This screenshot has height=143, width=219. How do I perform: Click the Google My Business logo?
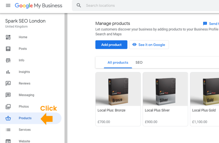pyautogui.click(x=38, y=6)
